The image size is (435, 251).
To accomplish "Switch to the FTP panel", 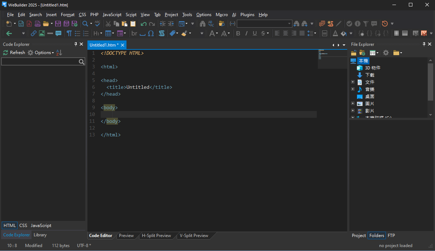I will (391, 236).
